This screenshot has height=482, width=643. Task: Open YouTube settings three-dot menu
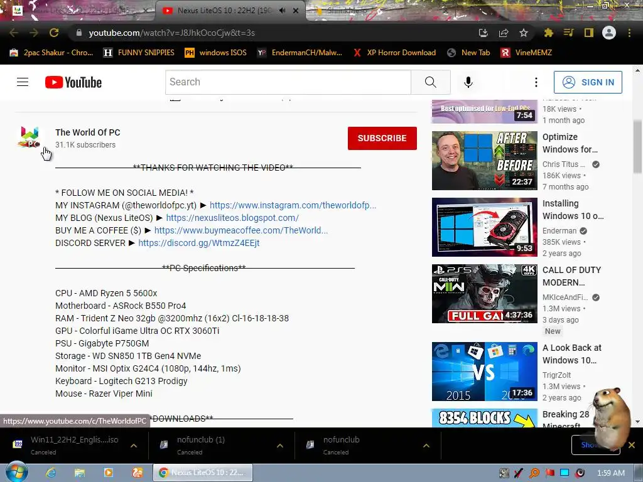click(536, 82)
